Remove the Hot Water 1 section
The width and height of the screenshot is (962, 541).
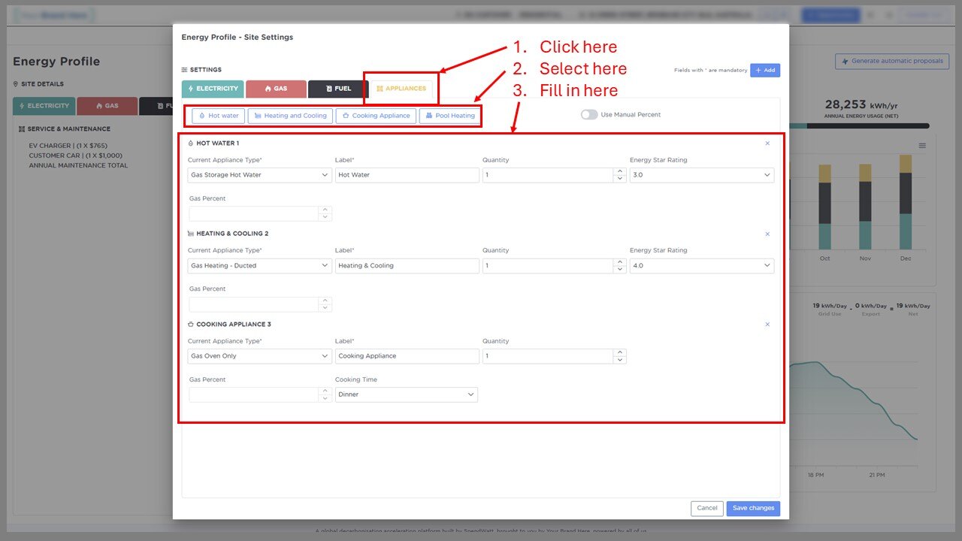pos(767,144)
